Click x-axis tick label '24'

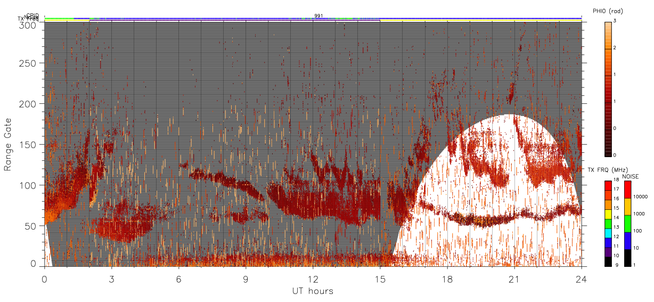582,279
